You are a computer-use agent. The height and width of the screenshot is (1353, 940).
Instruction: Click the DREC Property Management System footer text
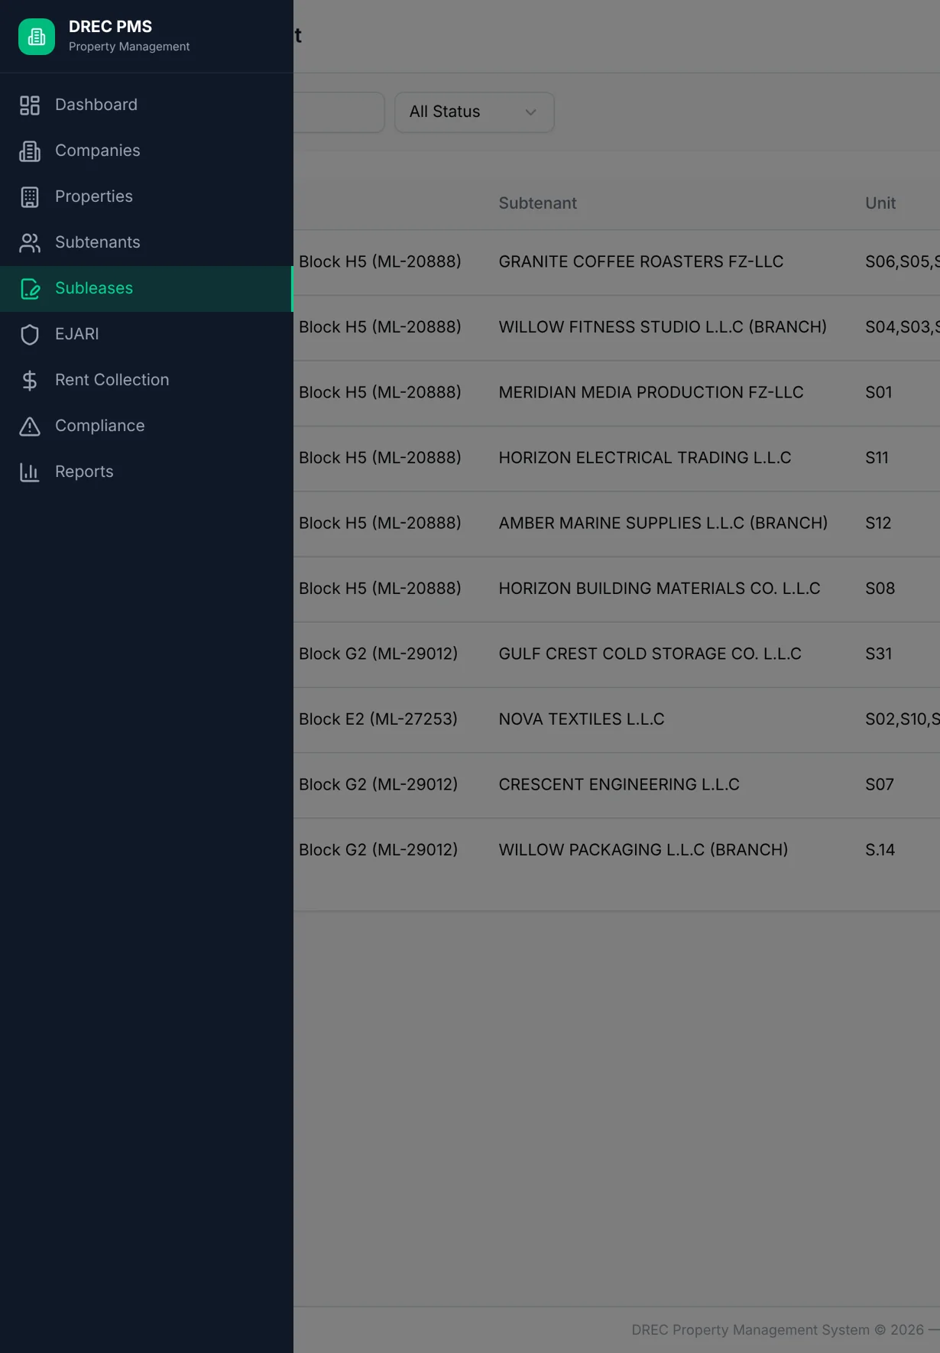(x=786, y=1330)
